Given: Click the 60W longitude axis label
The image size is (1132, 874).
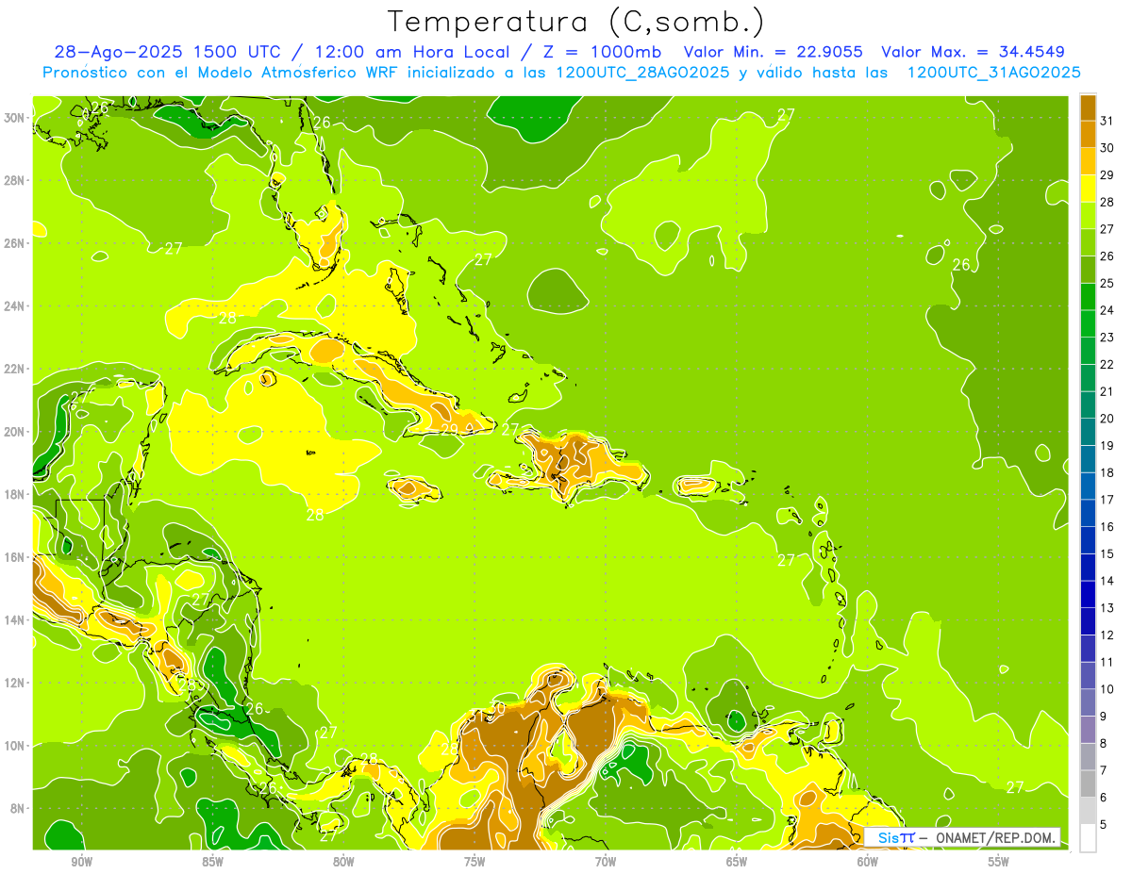Looking at the screenshot, I should (868, 862).
